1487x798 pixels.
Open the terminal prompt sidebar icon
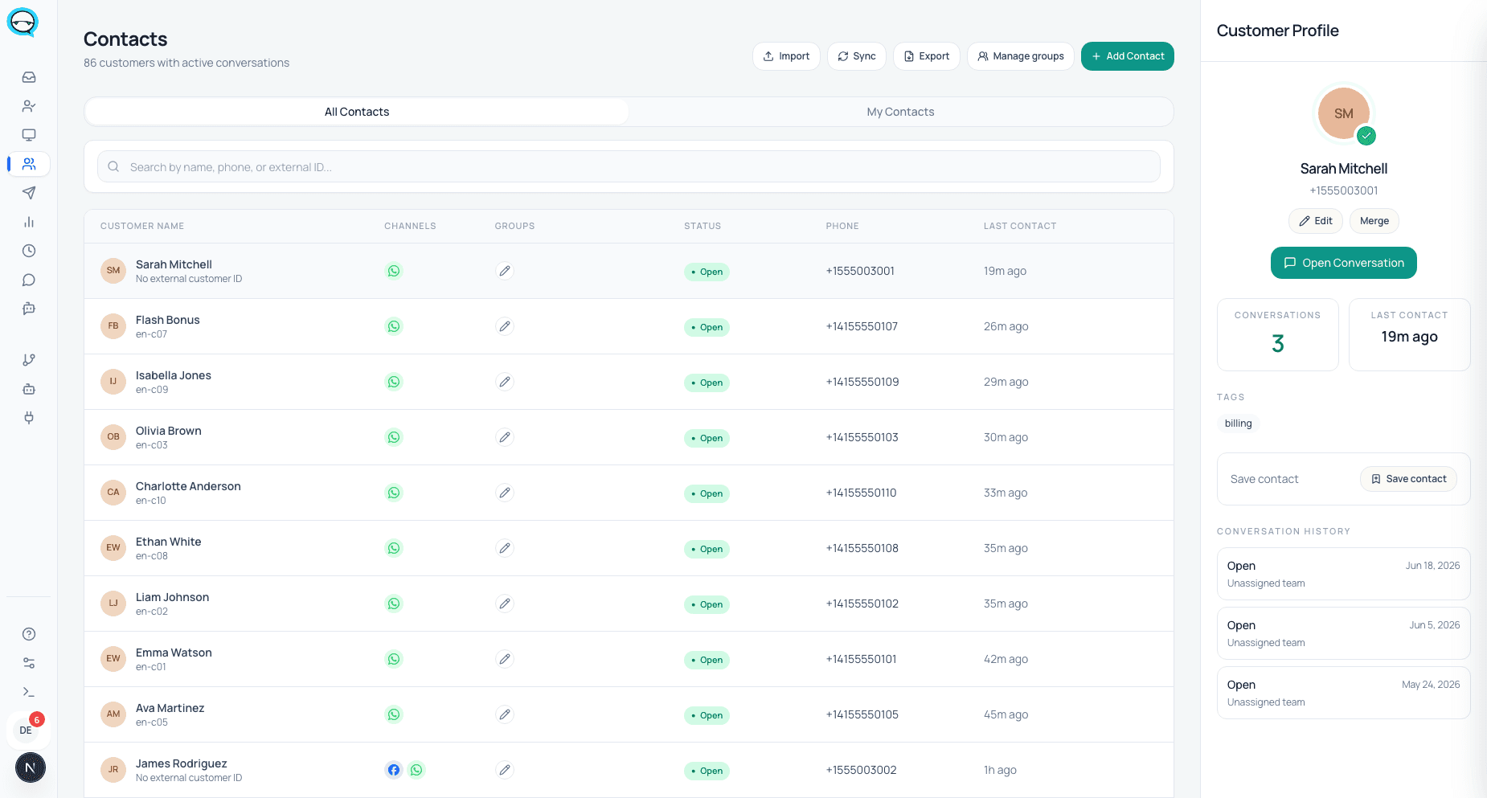29,692
